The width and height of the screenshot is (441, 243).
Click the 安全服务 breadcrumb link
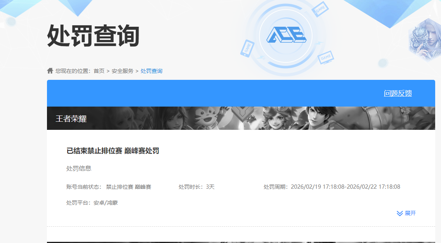click(122, 71)
